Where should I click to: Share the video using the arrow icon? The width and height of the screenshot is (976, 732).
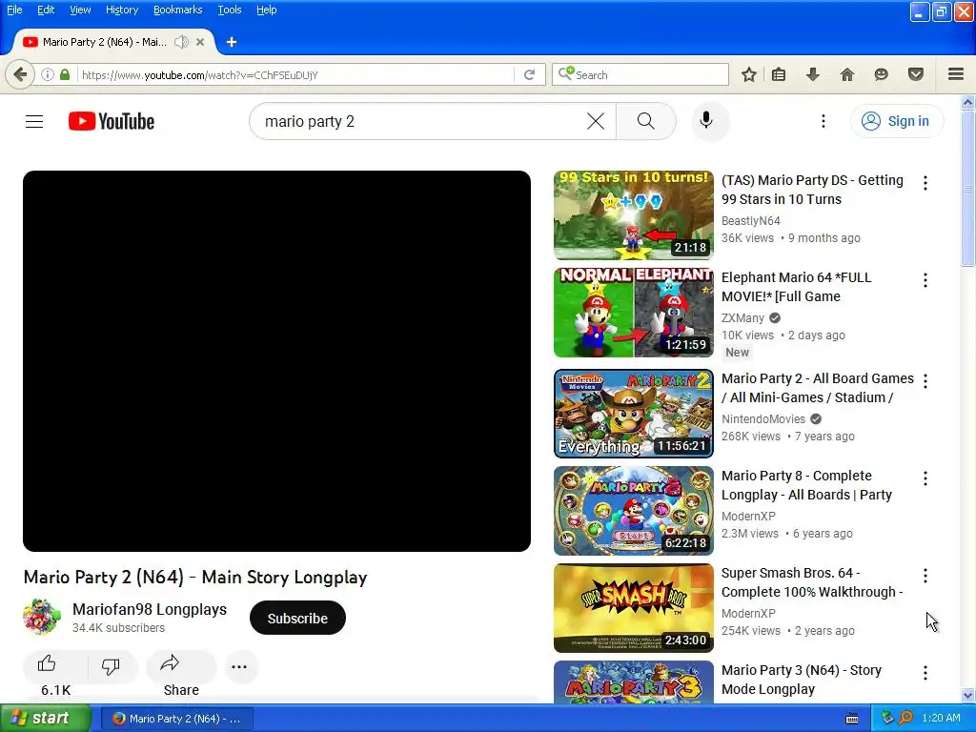click(x=170, y=663)
